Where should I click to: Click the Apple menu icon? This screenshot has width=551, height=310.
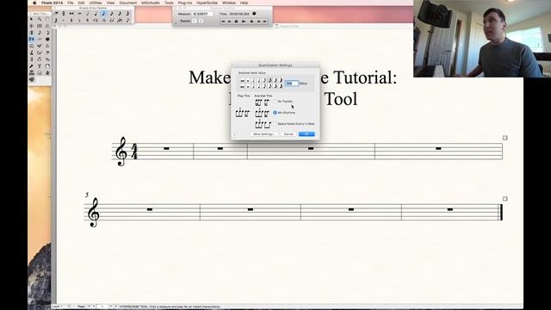(x=34, y=3)
